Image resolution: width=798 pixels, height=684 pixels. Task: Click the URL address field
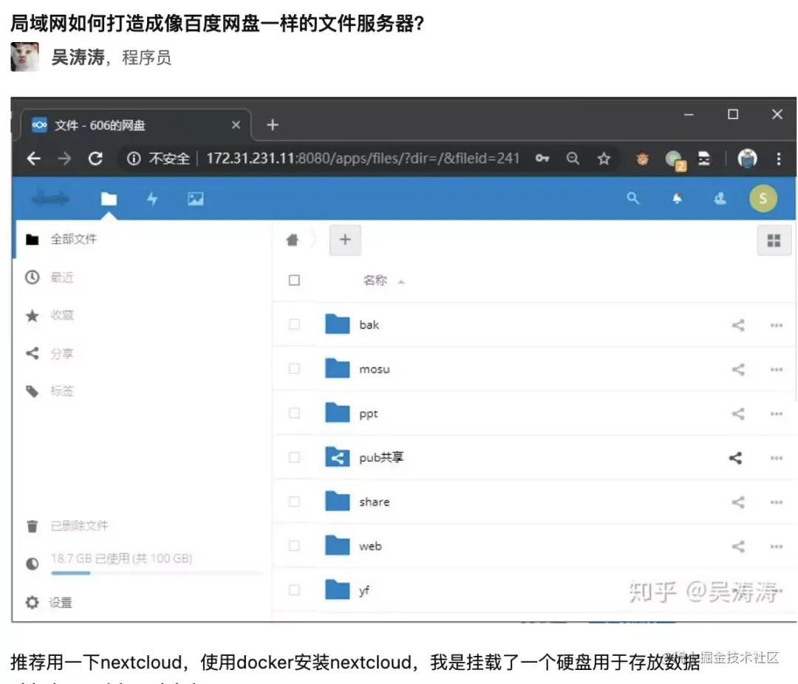coord(362,158)
